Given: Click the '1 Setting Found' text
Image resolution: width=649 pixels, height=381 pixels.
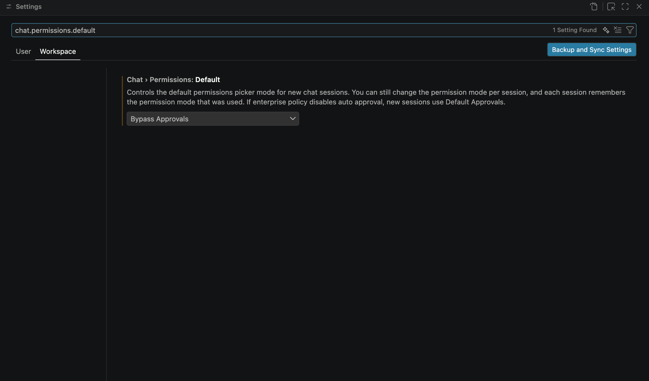Looking at the screenshot, I should coord(574,30).
